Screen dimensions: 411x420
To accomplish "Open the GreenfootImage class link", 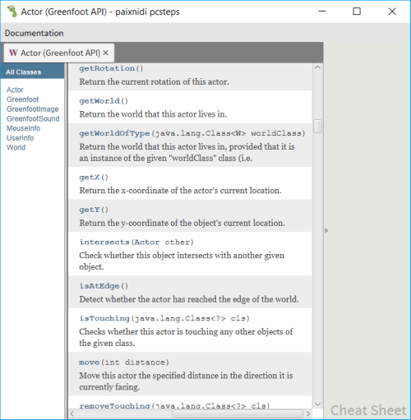I will [33, 109].
